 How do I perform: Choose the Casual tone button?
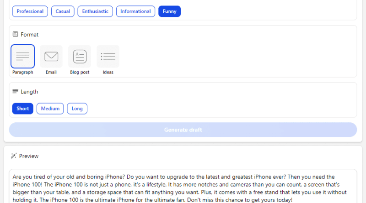[x=63, y=11]
